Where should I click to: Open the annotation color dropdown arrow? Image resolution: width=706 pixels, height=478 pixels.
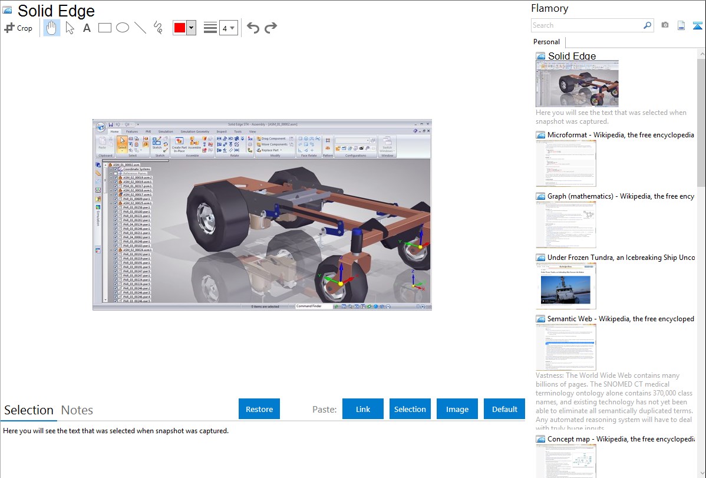coord(192,28)
